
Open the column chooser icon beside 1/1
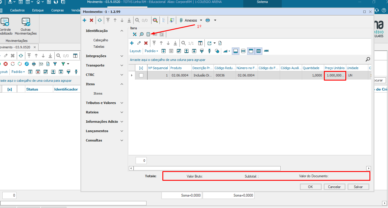[x=200, y=43]
